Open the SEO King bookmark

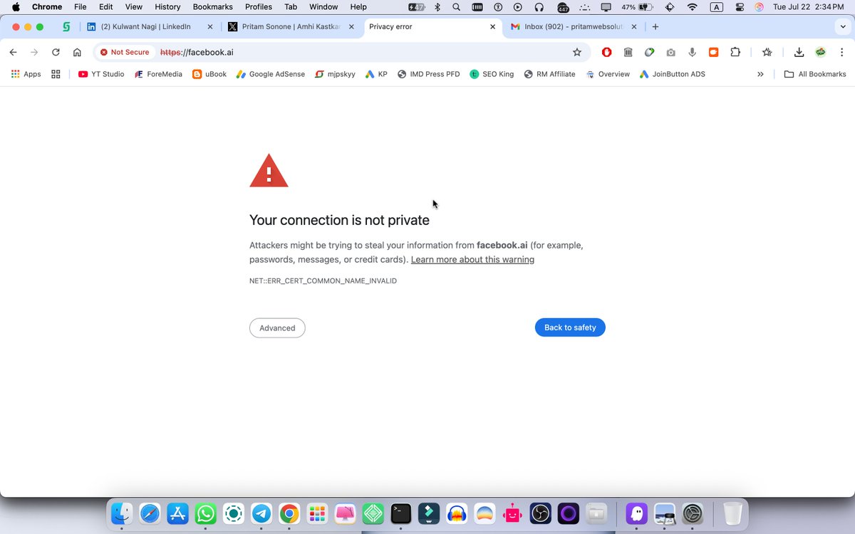coord(492,74)
